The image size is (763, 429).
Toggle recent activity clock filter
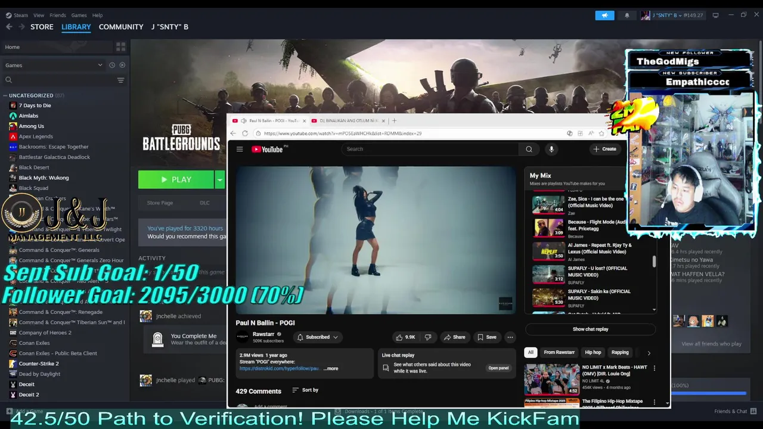111,65
